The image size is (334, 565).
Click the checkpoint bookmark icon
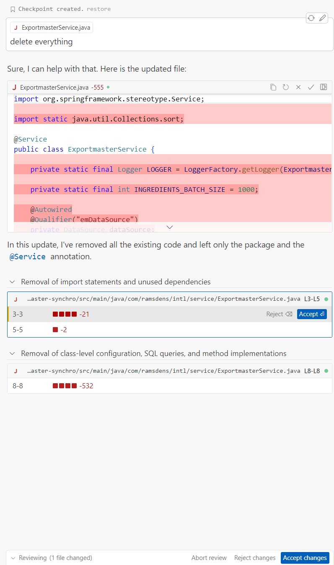13,9
